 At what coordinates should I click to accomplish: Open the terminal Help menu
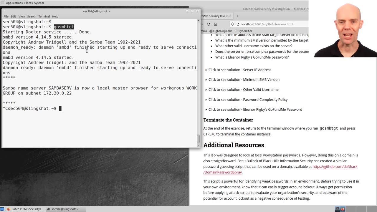click(55, 16)
